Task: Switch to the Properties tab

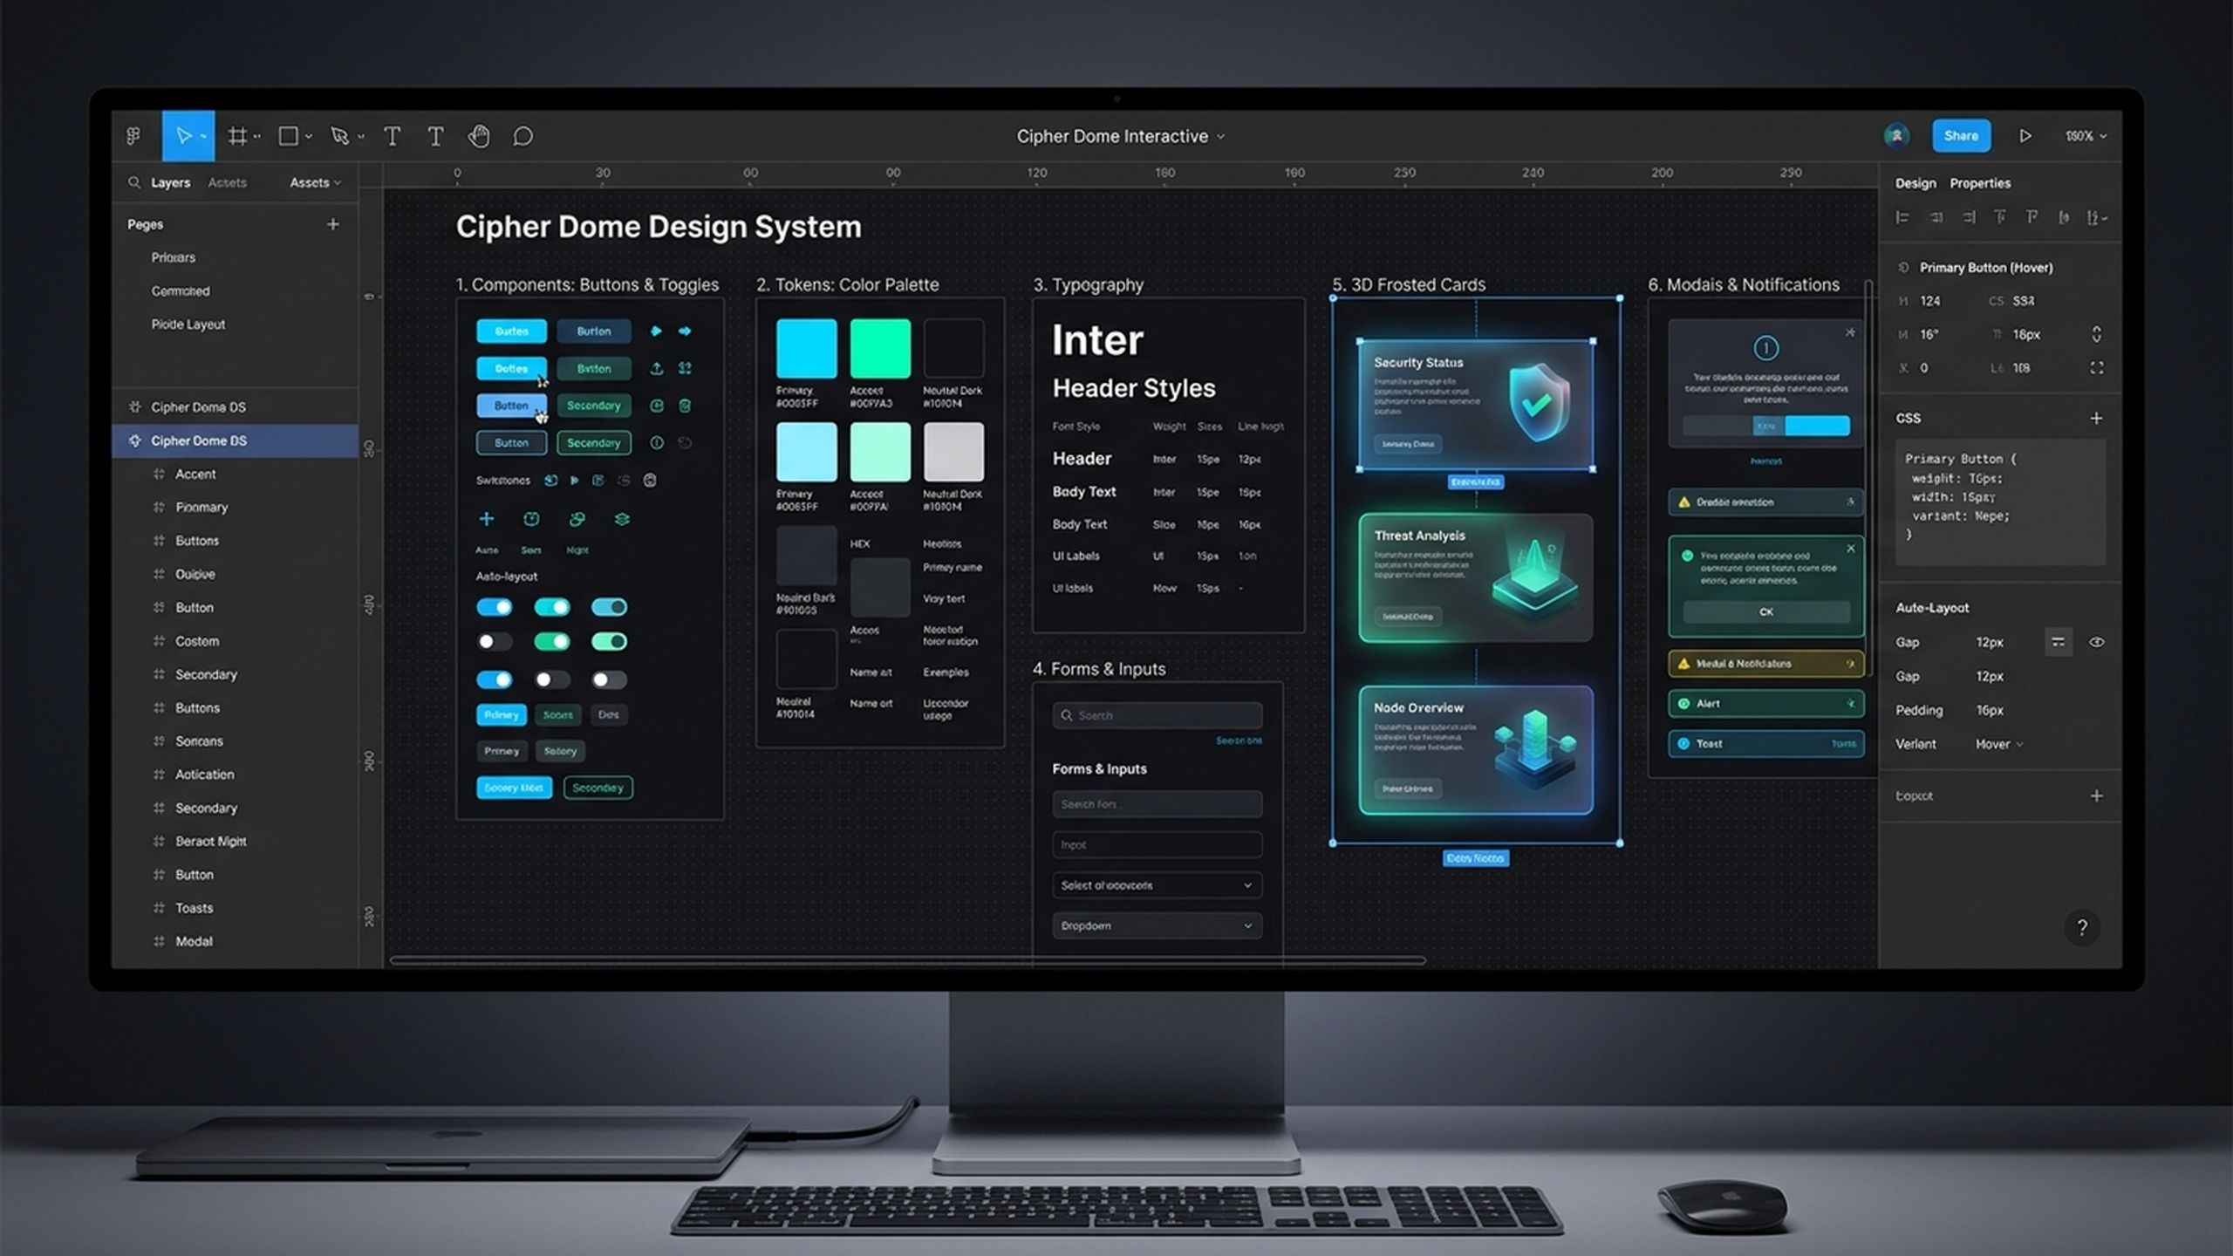Action: (x=1980, y=183)
